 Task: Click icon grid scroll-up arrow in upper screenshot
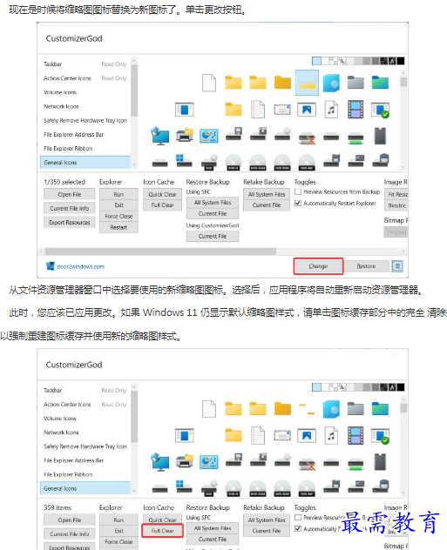(x=403, y=73)
